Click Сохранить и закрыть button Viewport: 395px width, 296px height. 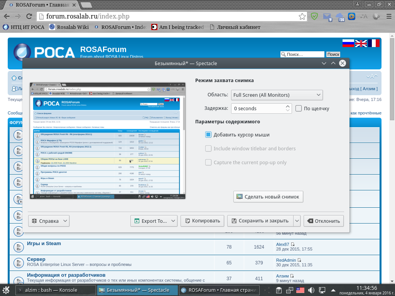[260, 221]
